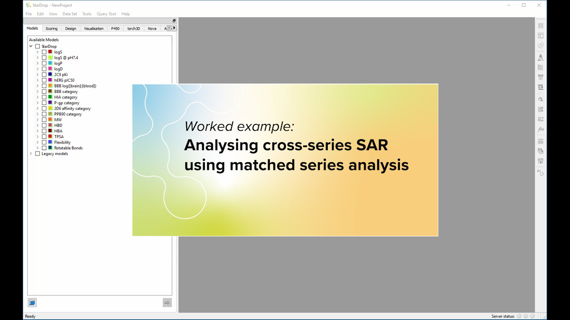Image resolution: width=570 pixels, height=320 pixels.
Task: Click the grey right-arrow run models button
Action: 167,303
